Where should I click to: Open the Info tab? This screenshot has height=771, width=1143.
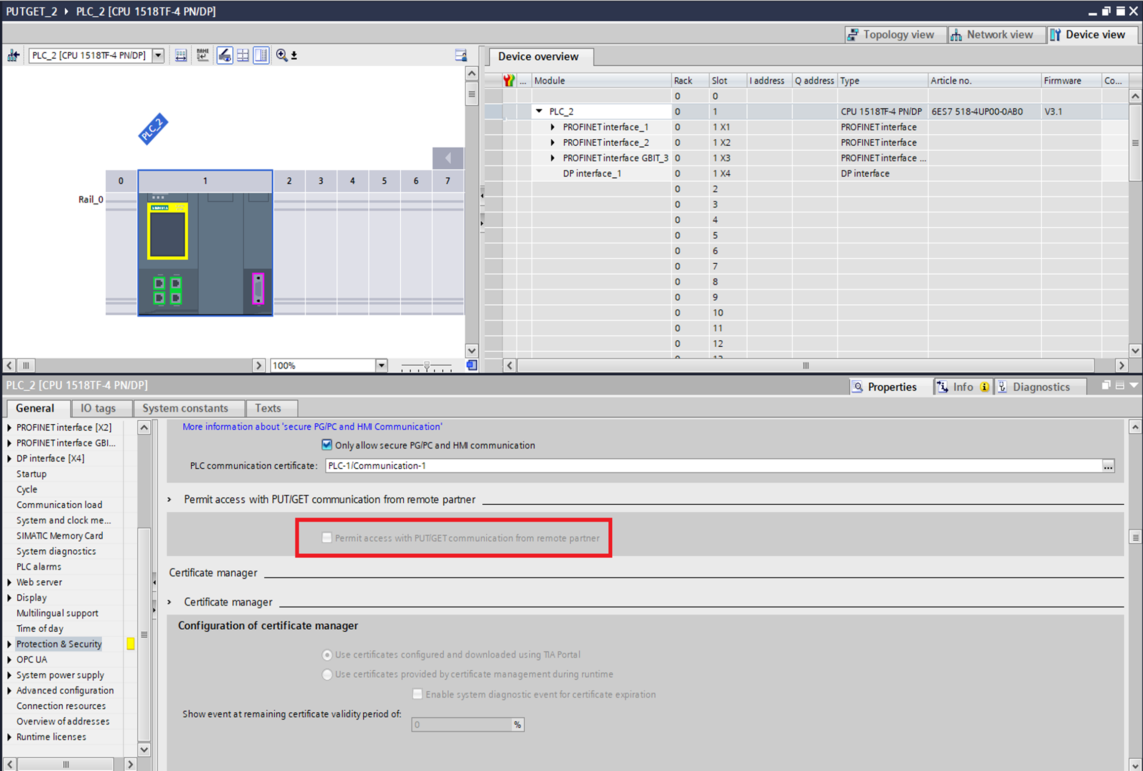pos(963,387)
